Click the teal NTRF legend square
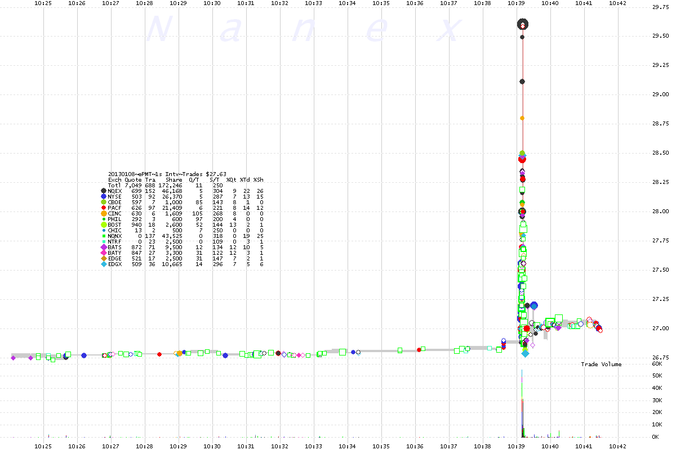Viewport: 676px width, 450px height. (x=103, y=241)
